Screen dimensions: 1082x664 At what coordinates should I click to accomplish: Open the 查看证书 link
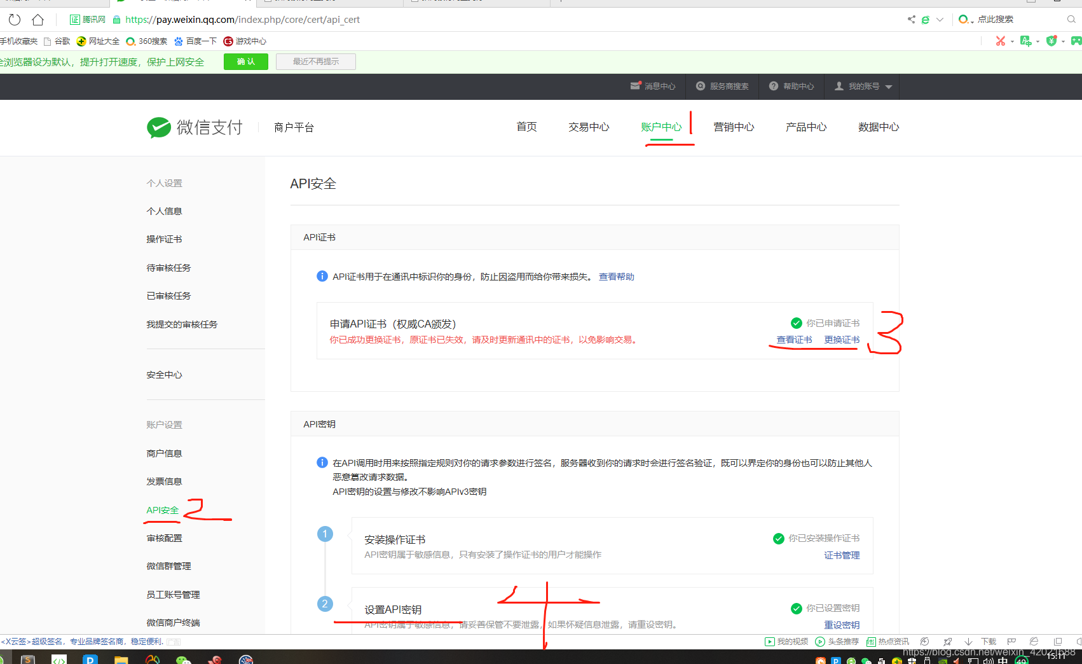coord(793,339)
